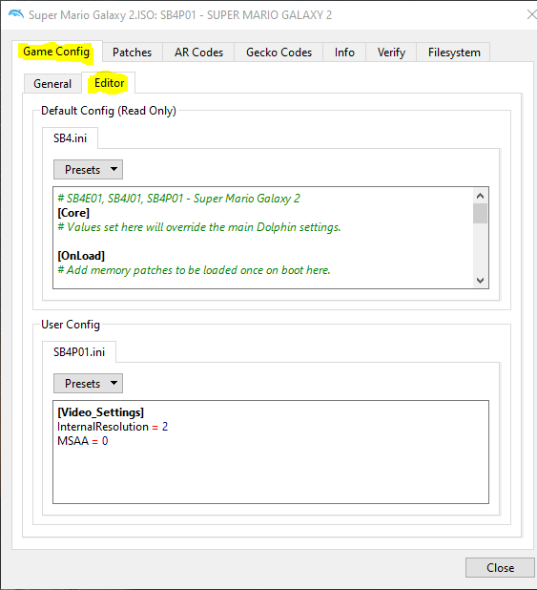Open Presets dropdown in Default Config
The height and width of the screenshot is (590, 537).
88,170
